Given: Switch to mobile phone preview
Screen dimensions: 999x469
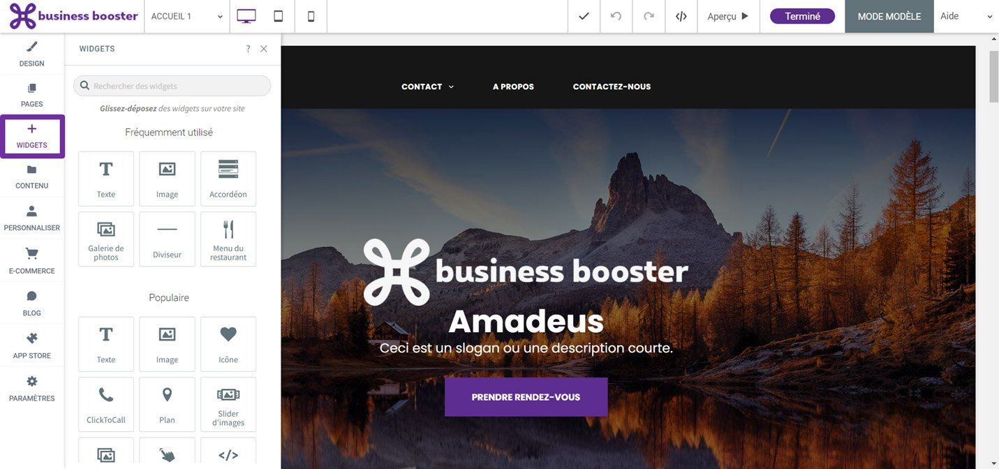Looking at the screenshot, I should click(311, 16).
